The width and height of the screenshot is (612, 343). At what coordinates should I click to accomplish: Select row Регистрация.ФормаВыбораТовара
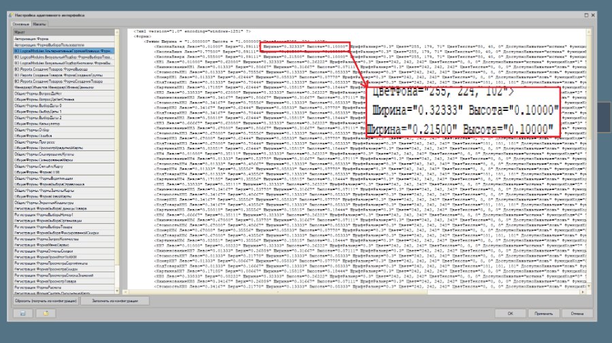pyautogui.click(x=64, y=227)
